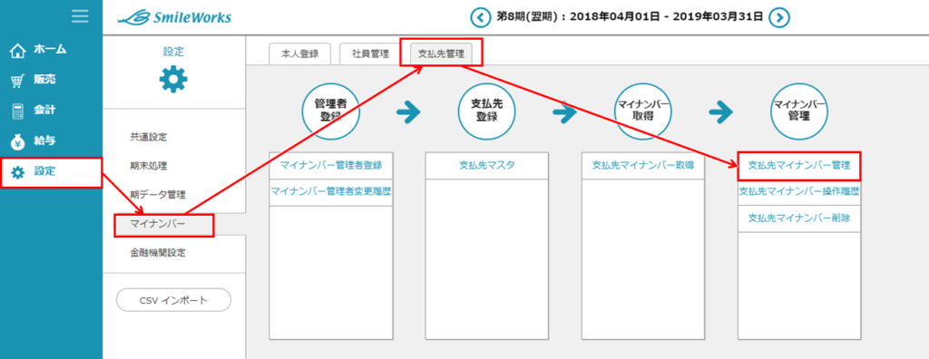929x359 pixels.
Task: Go to the next fiscal period arrow
Action: [x=779, y=17]
